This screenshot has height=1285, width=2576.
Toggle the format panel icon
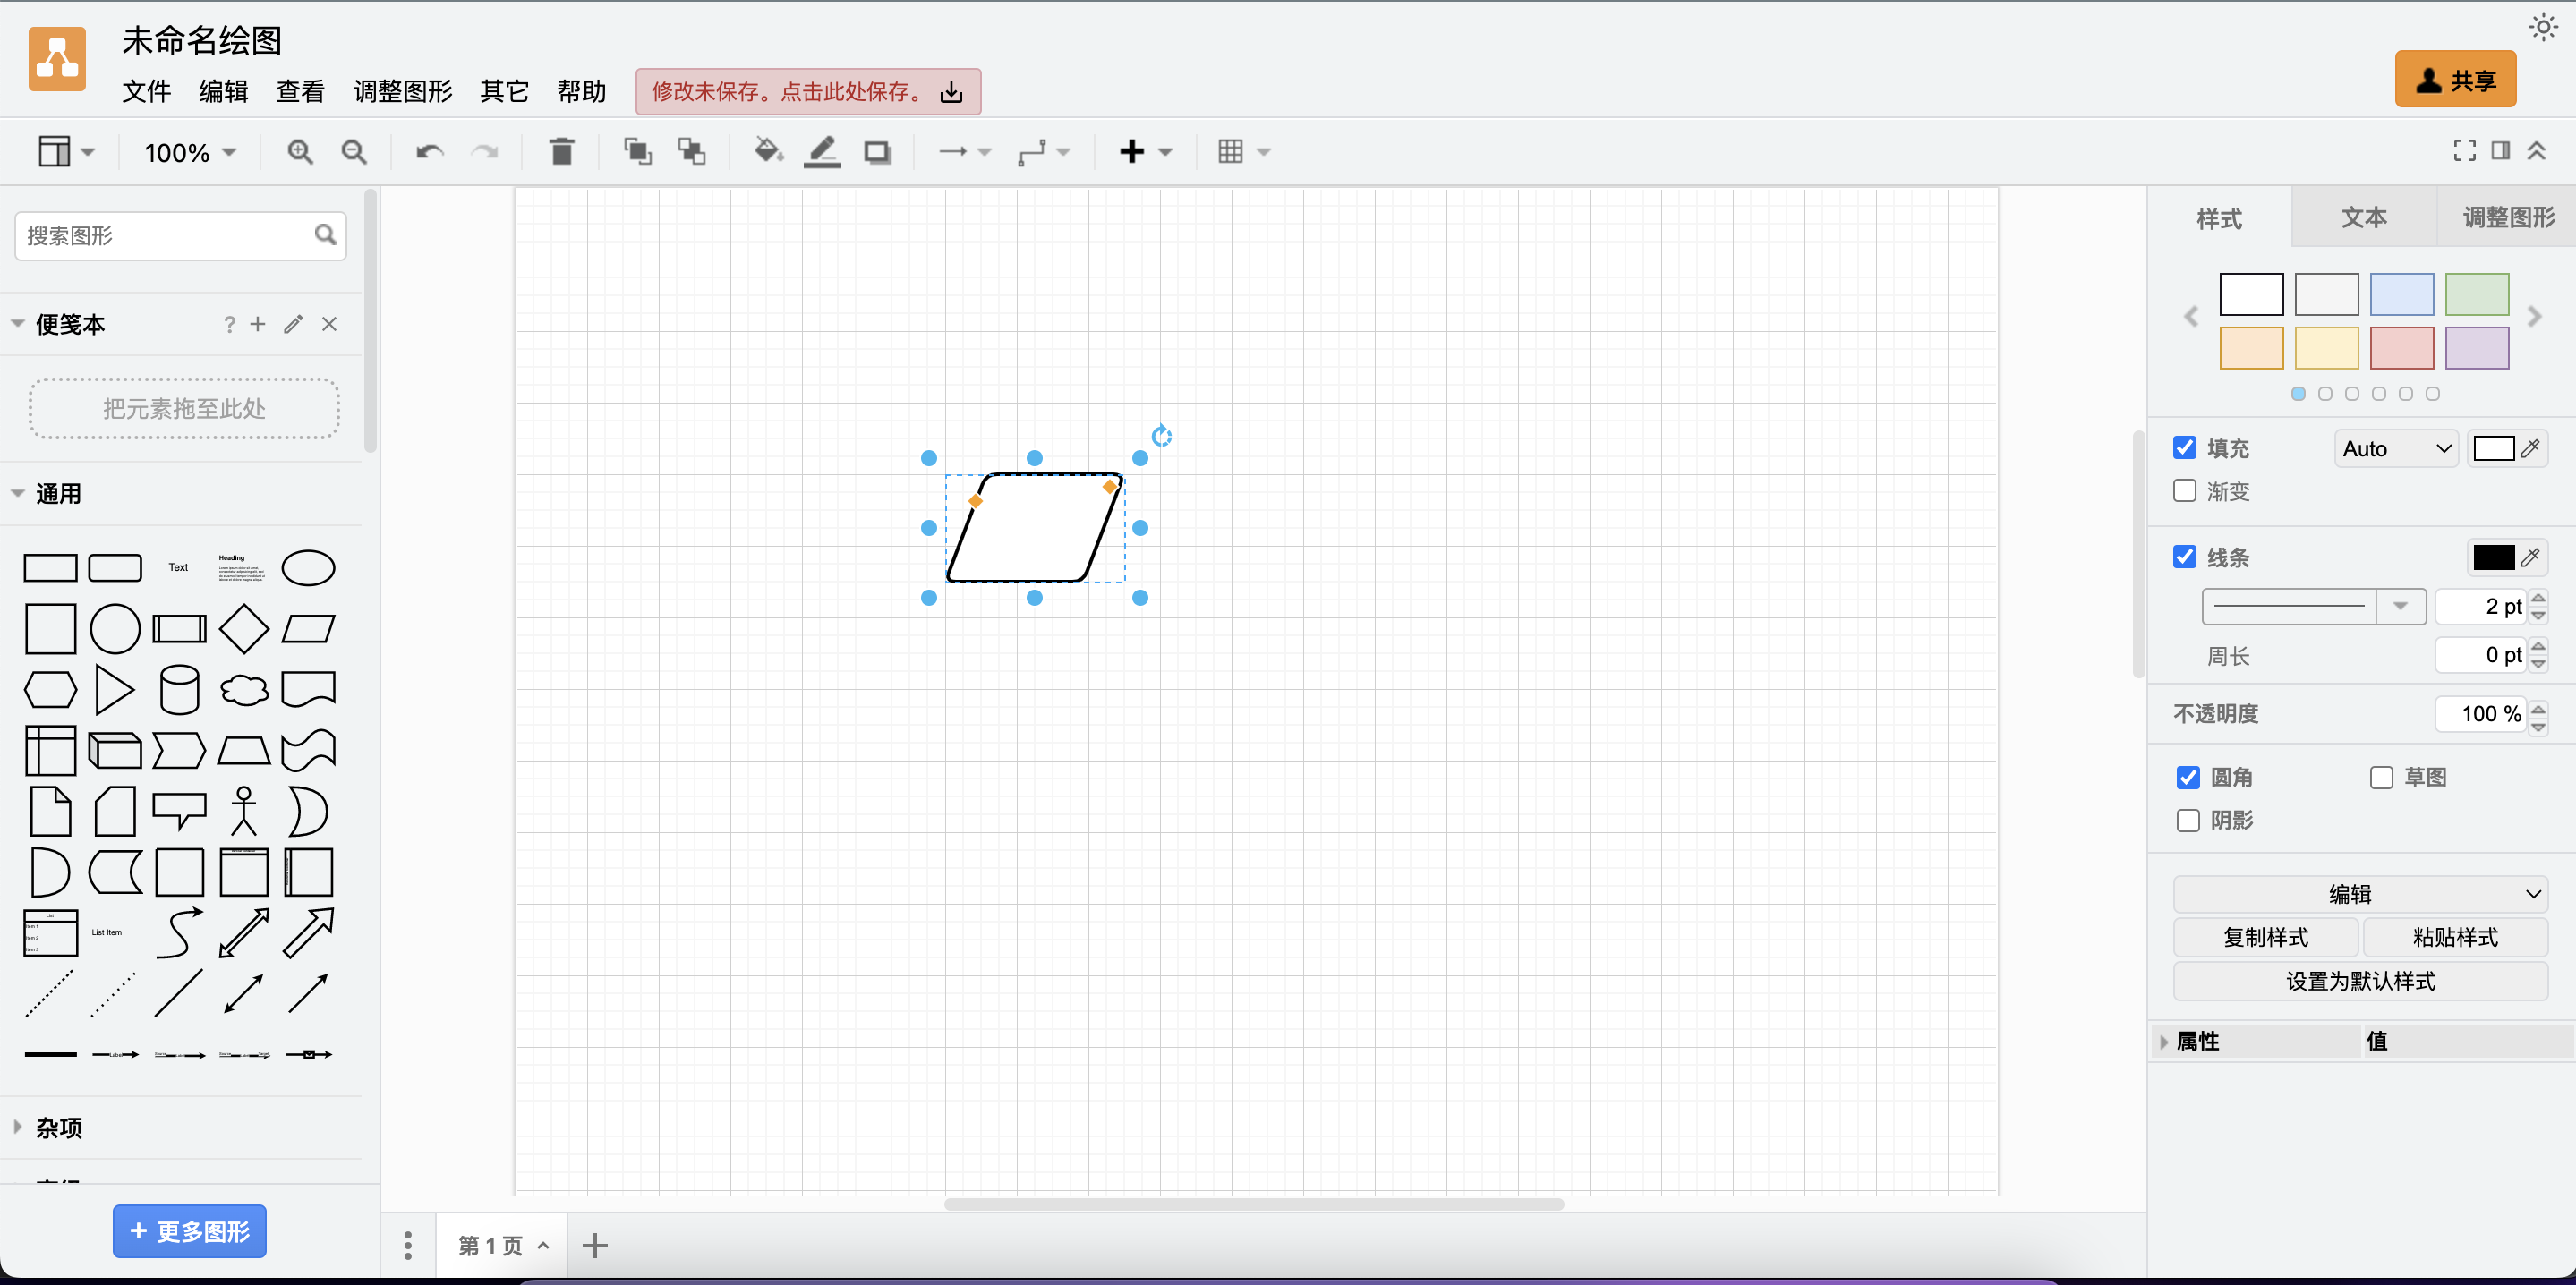(2501, 151)
